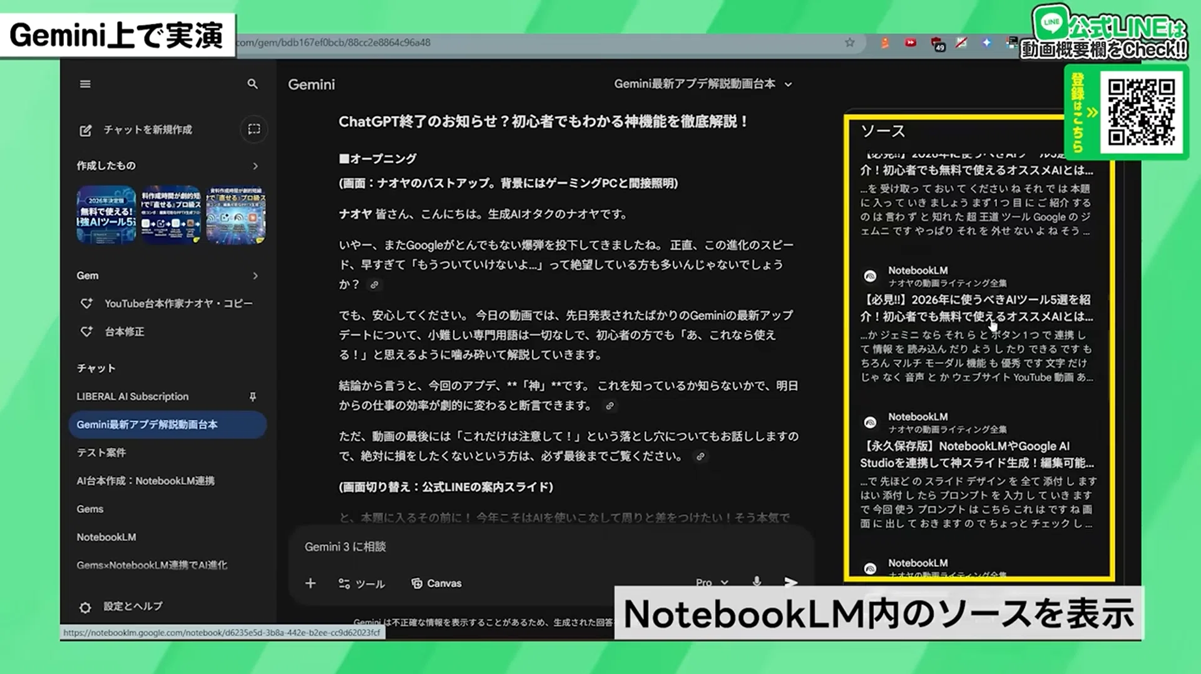Click ナオヤの動画ライティング全集 under first NotebookLM
Screen dimensions: 1201x674
pos(947,283)
